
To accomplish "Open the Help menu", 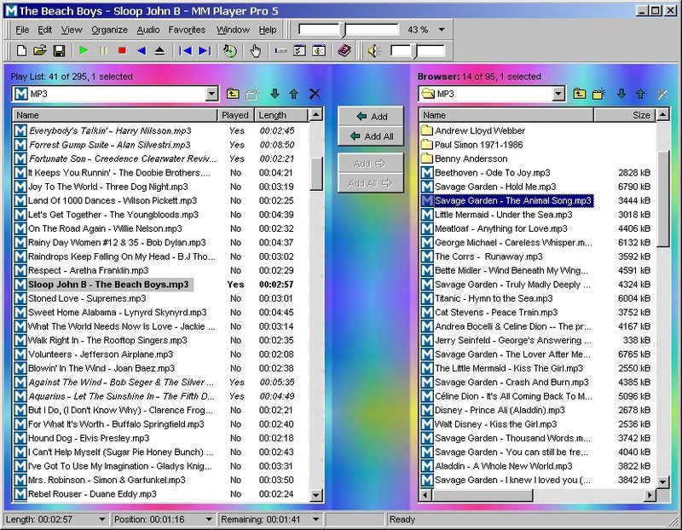I will [x=268, y=30].
